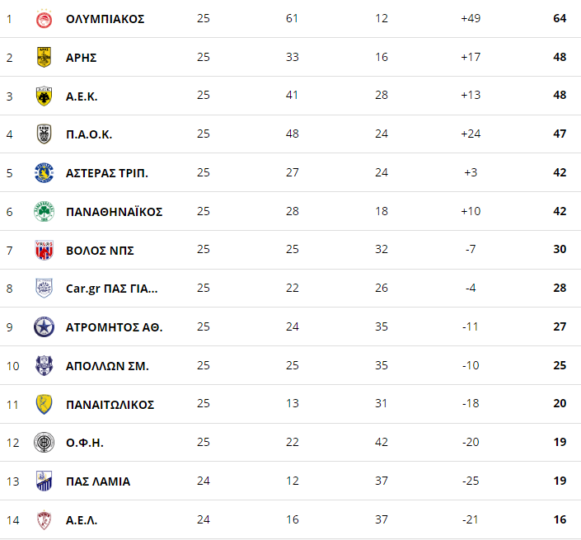
Task: Click the ΠΑΣ ΛΑΜΙΑ team name
Action: click(x=98, y=481)
